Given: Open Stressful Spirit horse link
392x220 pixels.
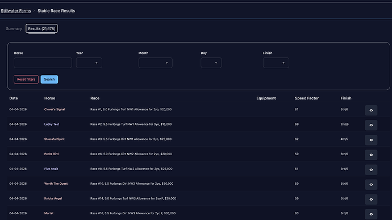Looking at the screenshot, I should pos(54,139).
